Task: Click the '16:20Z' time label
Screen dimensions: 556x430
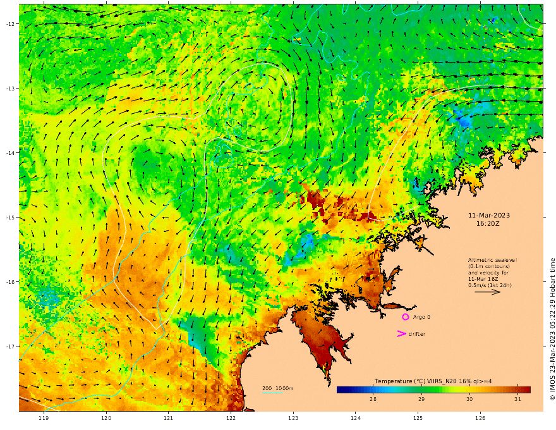Action: (488, 224)
